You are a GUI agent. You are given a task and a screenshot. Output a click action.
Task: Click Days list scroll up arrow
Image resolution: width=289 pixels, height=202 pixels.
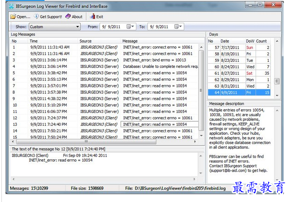pos(277,41)
